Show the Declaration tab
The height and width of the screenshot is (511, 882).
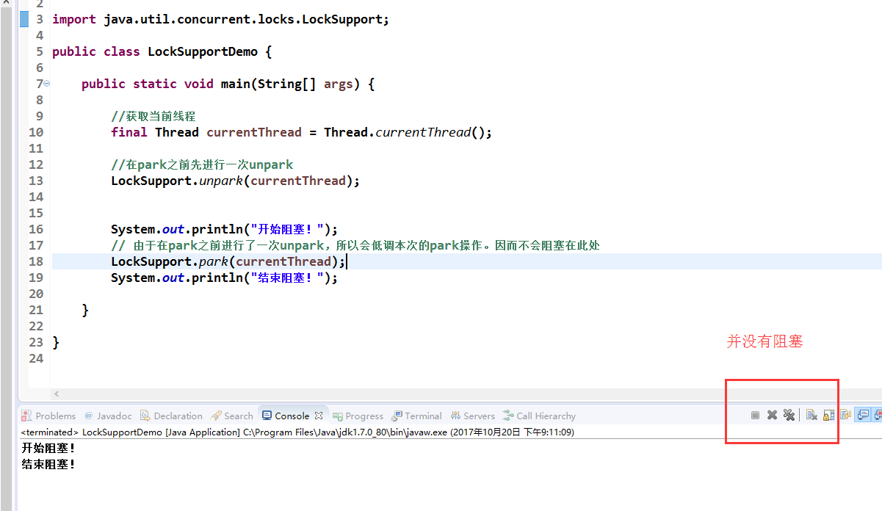[x=171, y=416]
